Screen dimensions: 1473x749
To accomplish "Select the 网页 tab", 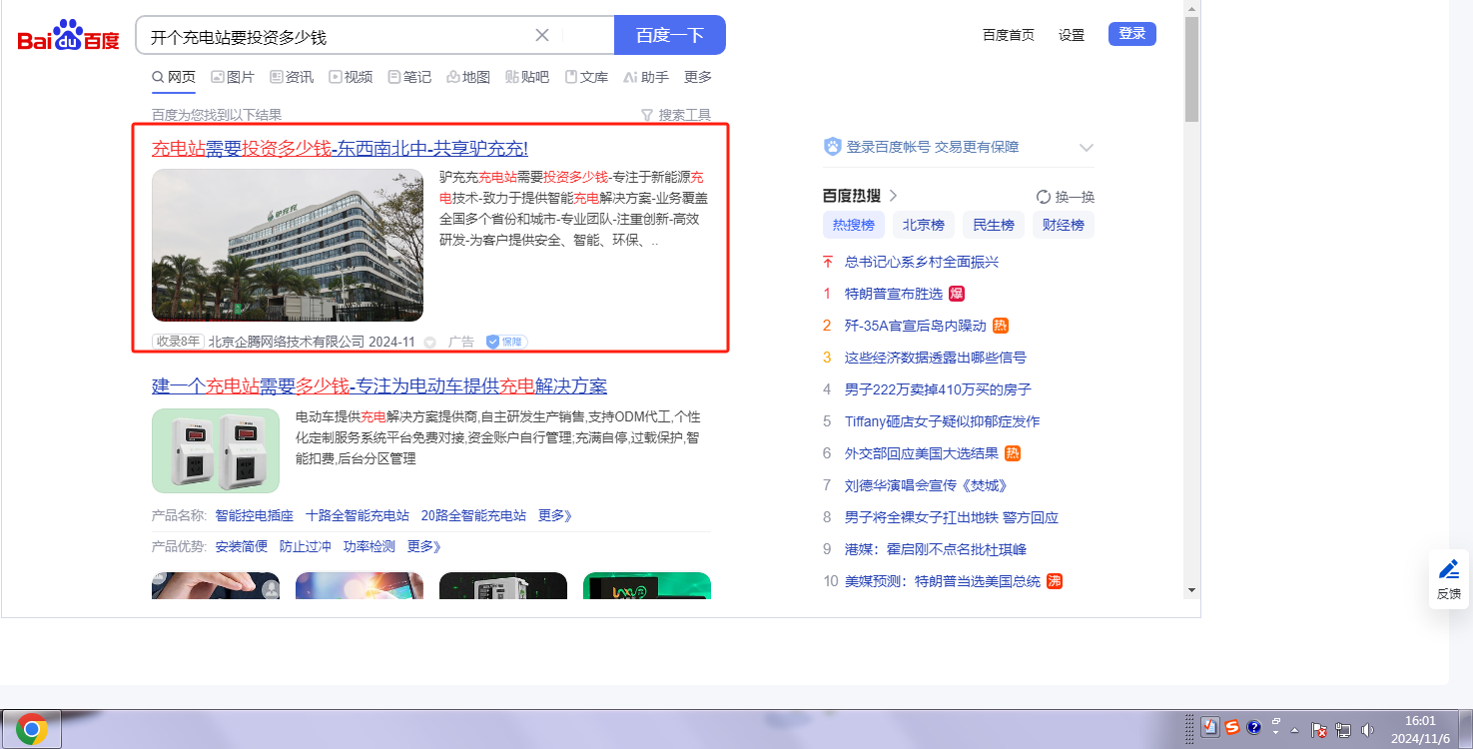I will click(x=174, y=77).
